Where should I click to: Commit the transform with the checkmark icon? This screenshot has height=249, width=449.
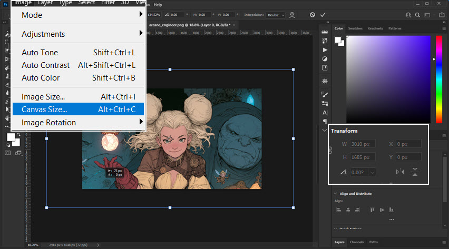pos(323,15)
